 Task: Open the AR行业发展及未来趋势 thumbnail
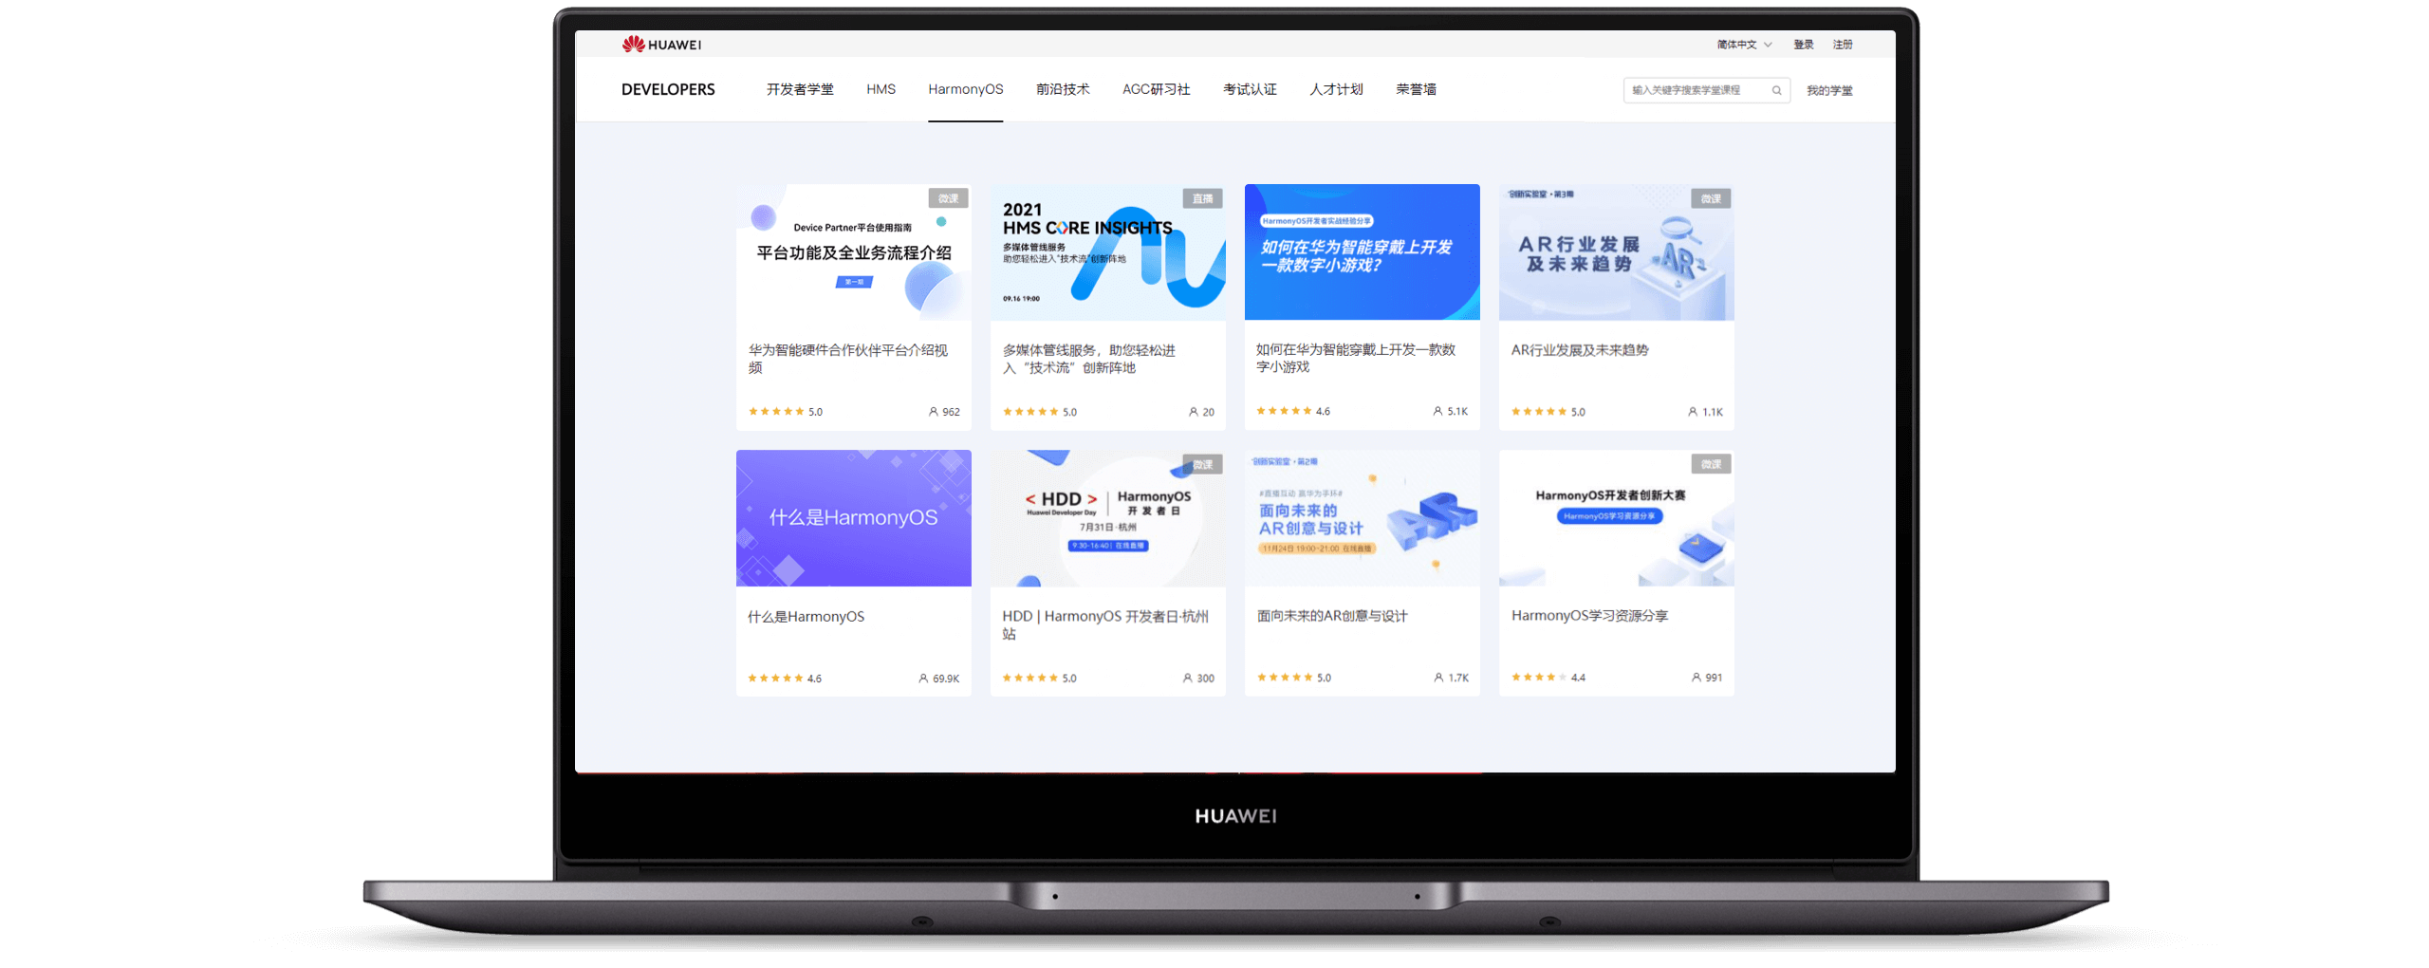1616,252
